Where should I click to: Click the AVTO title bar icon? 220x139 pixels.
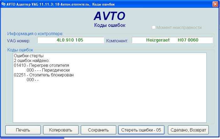[x=3, y=4]
